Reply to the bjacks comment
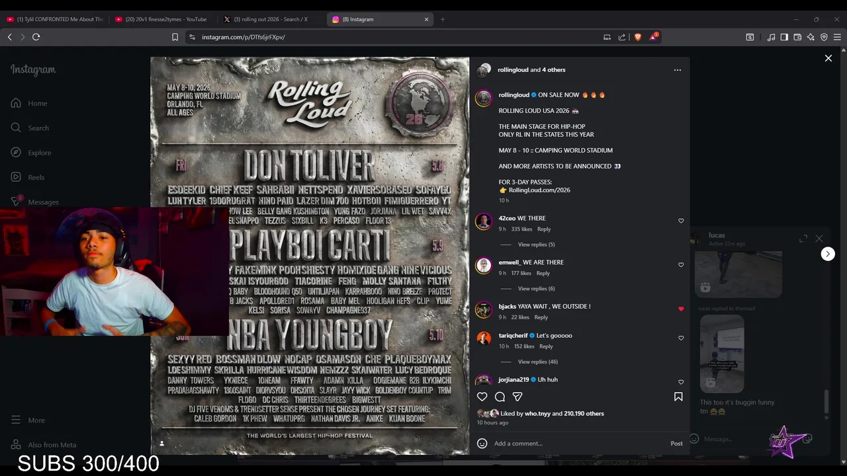847x476 pixels. [541, 317]
